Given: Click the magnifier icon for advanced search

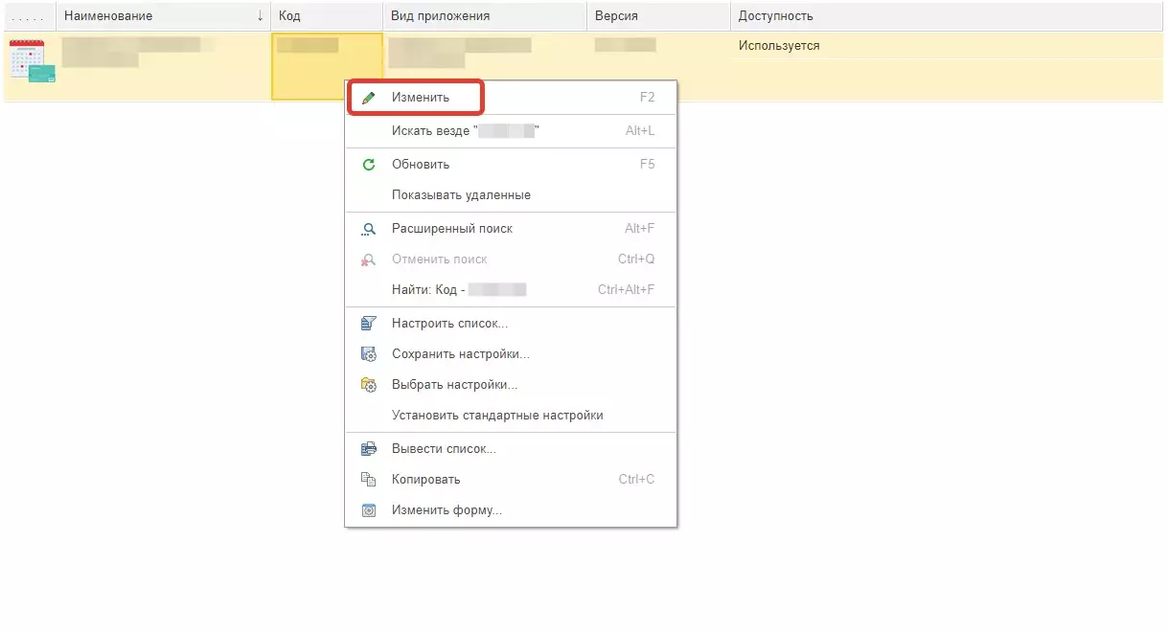Looking at the screenshot, I should [x=369, y=229].
